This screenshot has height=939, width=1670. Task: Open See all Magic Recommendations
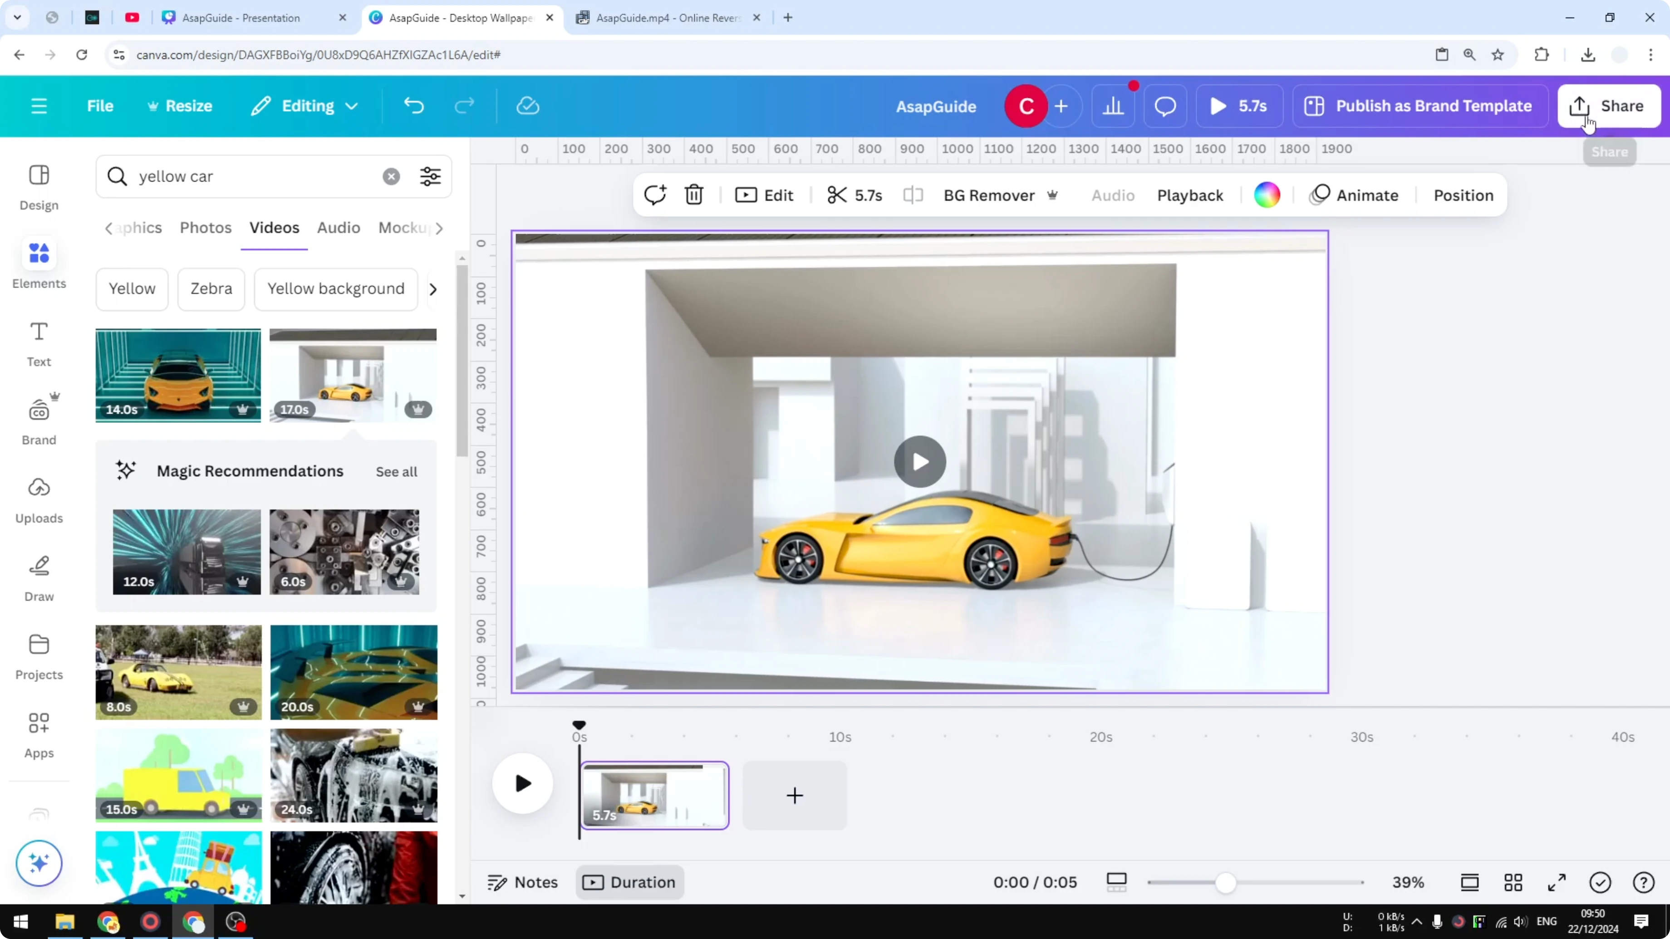coord(396,471)
